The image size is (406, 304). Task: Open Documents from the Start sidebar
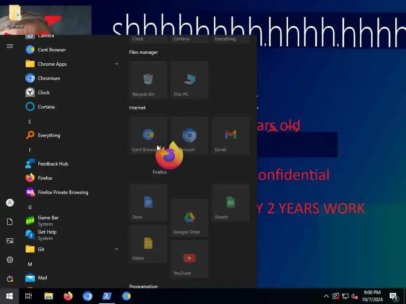coord(10,222)
